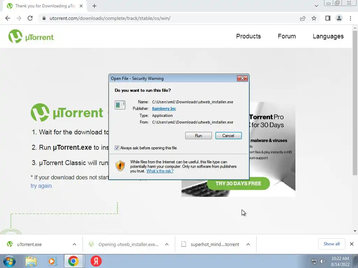Image resolution: width=358 pixels, height=268 pixels.
Task: Open the Chrome side panel icon
Action: [x=328, y=18]
